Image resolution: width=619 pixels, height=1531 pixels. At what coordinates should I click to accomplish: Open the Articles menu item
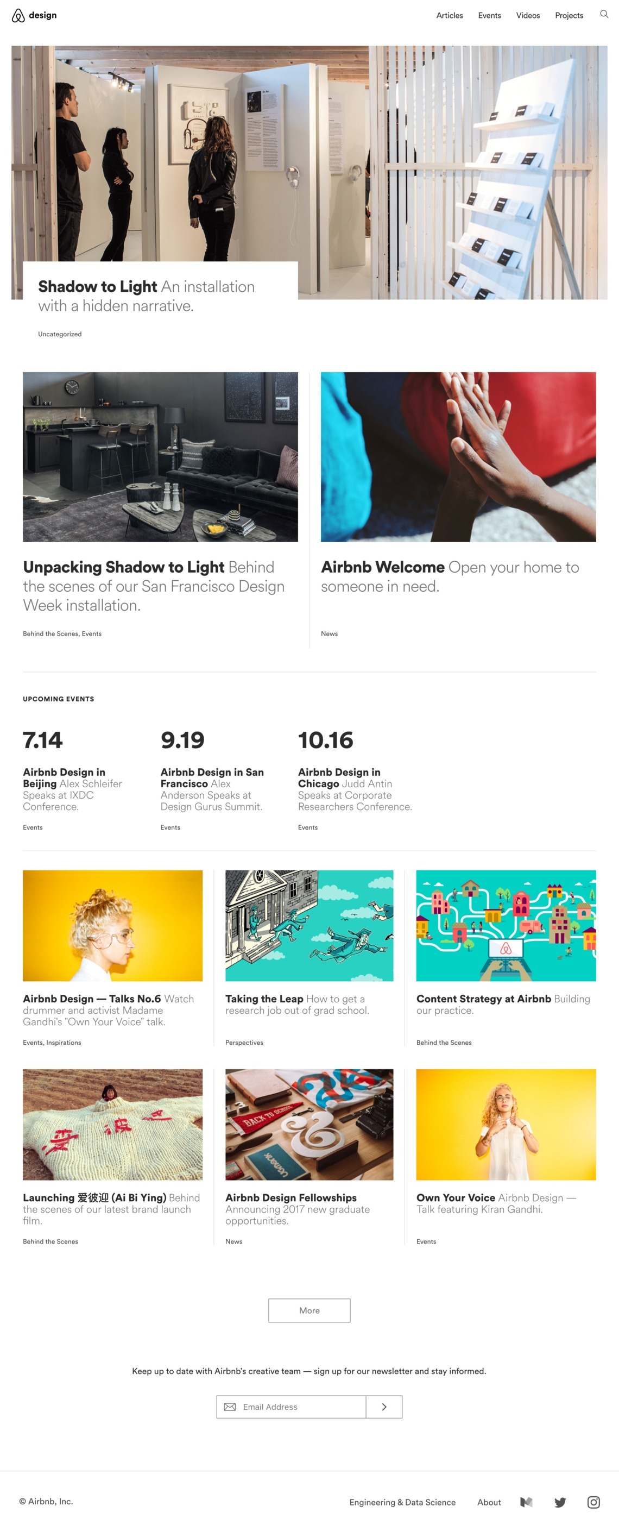[x=449, y=15]
